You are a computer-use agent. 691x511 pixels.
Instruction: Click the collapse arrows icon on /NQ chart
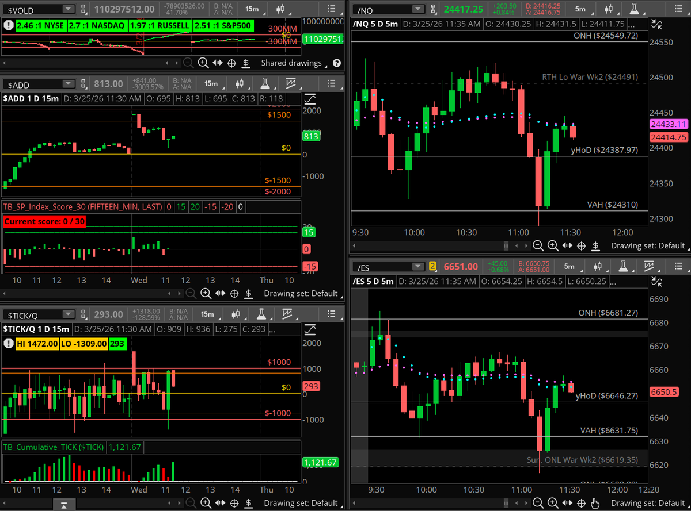tap(656, 24)
